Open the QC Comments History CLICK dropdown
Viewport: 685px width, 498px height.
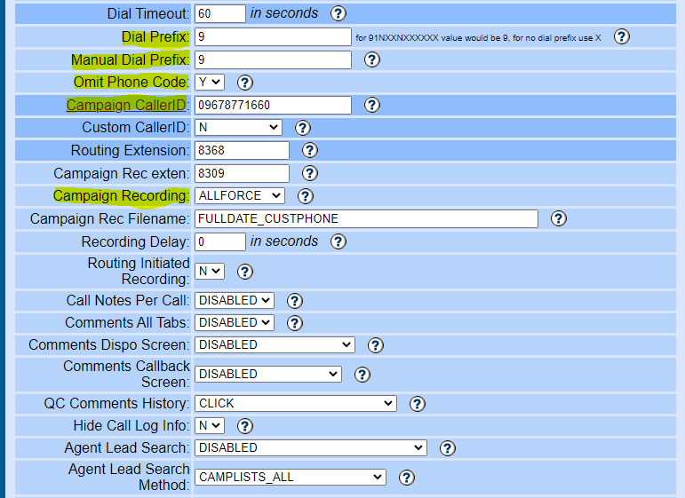[x=296, y=403]
